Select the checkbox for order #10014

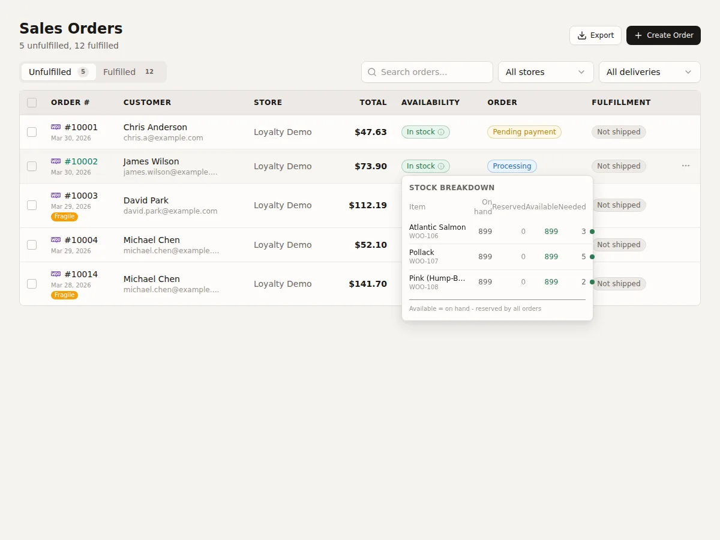pos(32,284)
